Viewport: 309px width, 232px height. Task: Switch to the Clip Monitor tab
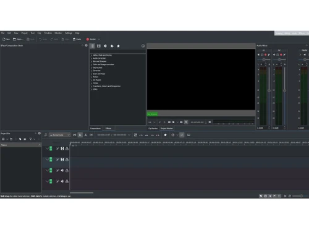153,128
